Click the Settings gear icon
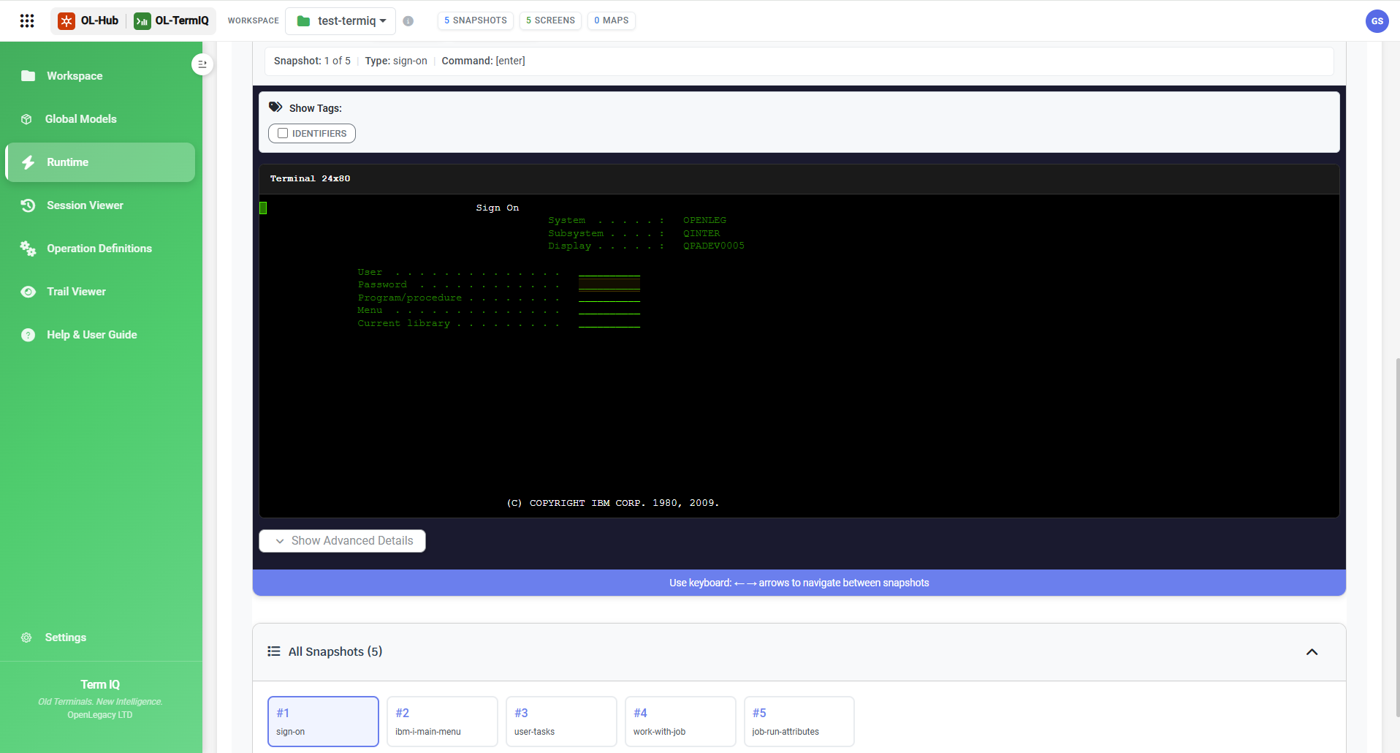This screenshot has height=753, width=1400. [x=26, y=637]
